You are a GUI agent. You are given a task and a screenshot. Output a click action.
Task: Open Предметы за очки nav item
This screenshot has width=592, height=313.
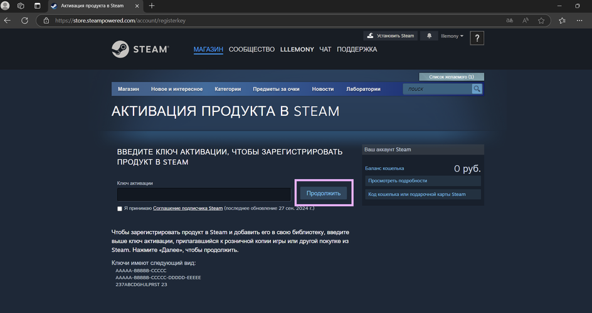point(276,89)
